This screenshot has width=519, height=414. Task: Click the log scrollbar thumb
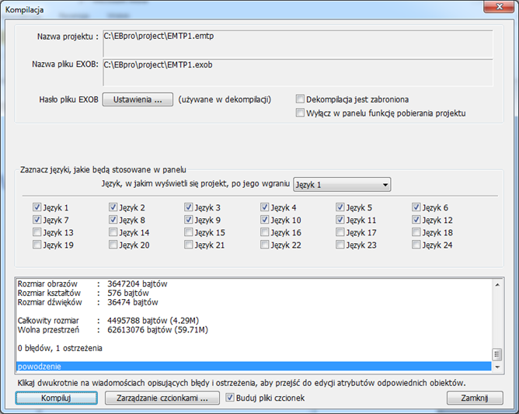click(496, 354)
